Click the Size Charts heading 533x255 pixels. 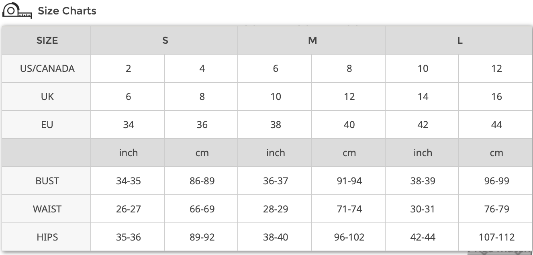point(67,11)
